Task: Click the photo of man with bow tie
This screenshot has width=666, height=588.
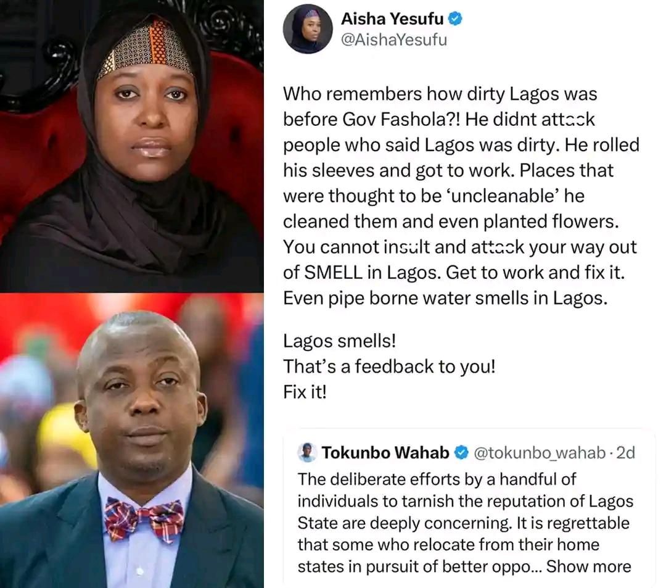Action: (132, 441)
